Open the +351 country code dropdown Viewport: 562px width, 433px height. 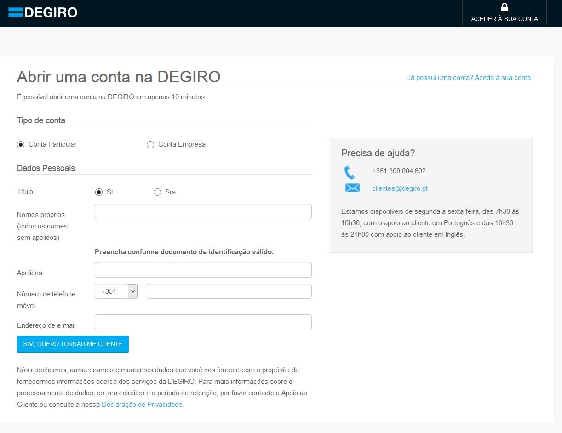[116, 291]
